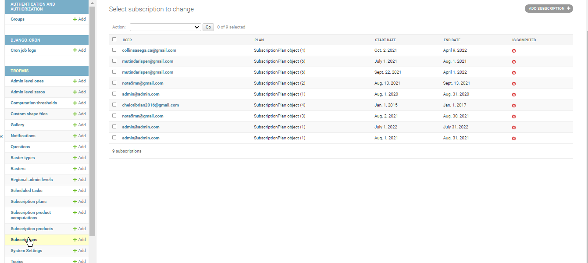Click SubscriptionPlan object (3) cell

tap(279, 116)
